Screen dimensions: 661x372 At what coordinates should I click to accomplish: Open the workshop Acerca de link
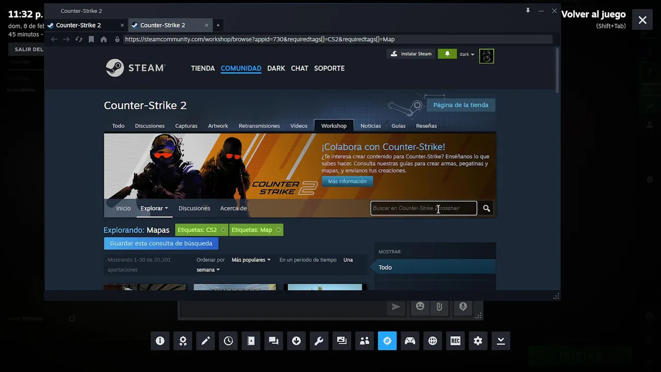[x=233, y=208]
